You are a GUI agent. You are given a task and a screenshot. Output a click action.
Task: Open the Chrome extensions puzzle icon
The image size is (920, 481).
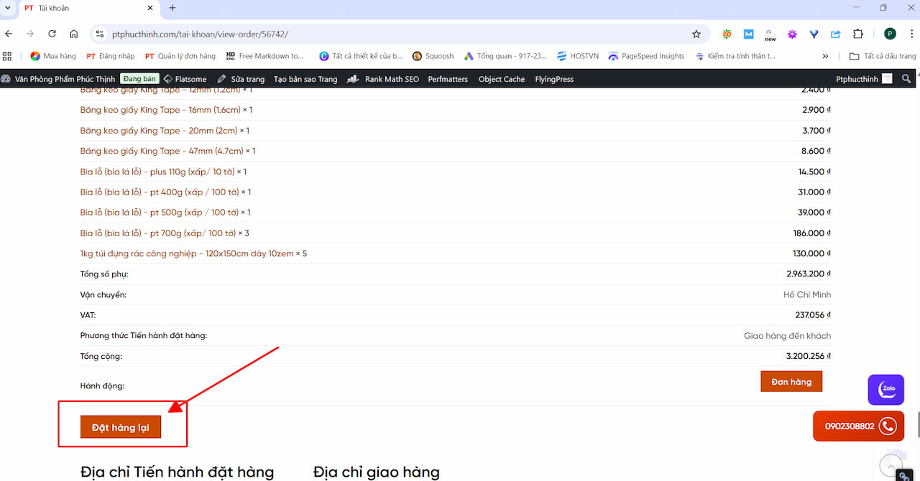click(857, 34)
